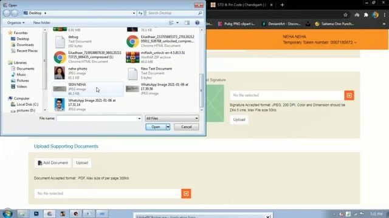Click the navigation pane scrollbar
Image resolution: width=389 pixels, height=218 pixels.
tap(44, 61)
